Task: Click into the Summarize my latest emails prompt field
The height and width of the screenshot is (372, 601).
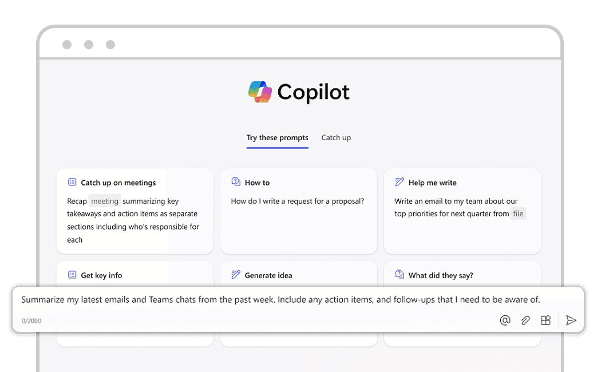Action: tap(280, 299)
